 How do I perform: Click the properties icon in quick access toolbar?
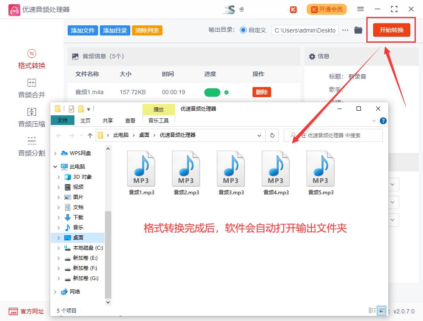pos(71,109)
